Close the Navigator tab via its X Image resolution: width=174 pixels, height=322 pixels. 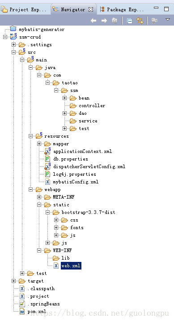coord(91,9)
